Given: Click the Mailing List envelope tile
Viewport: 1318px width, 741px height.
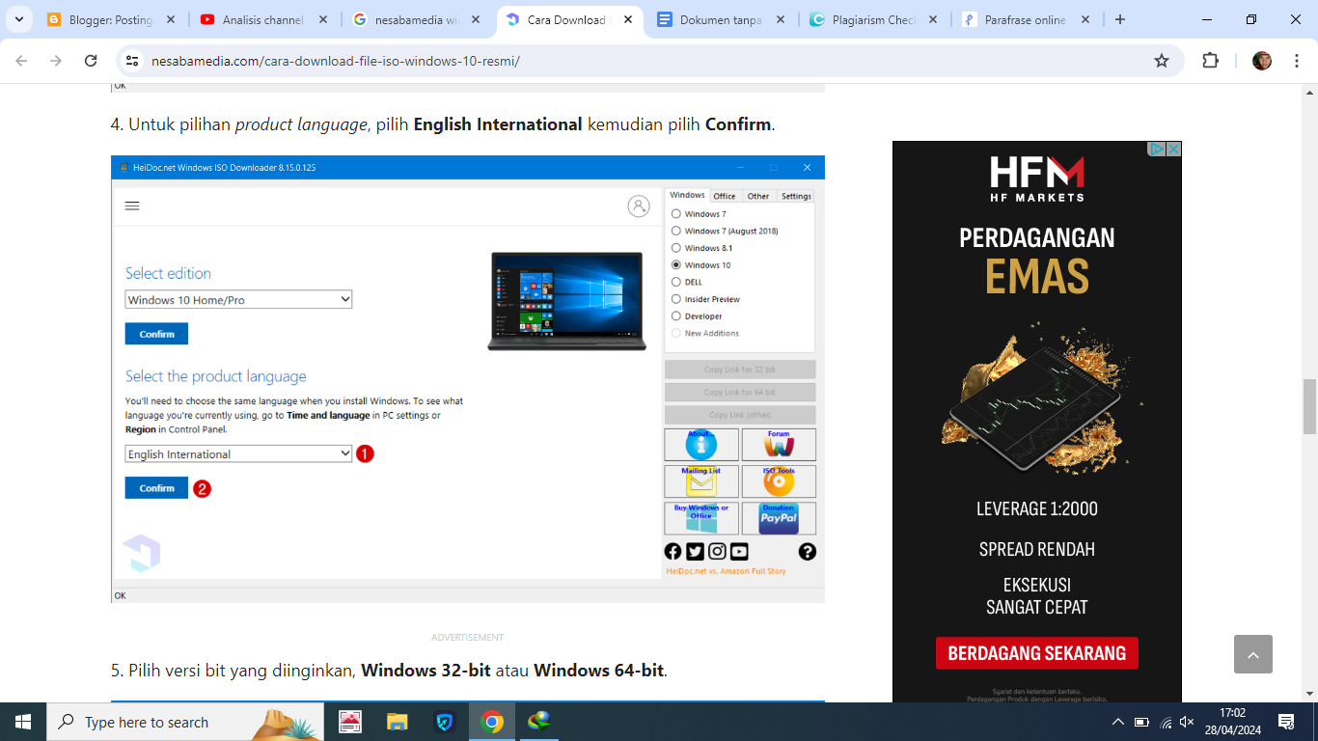Looking at the screenshot, I should 701,481.
